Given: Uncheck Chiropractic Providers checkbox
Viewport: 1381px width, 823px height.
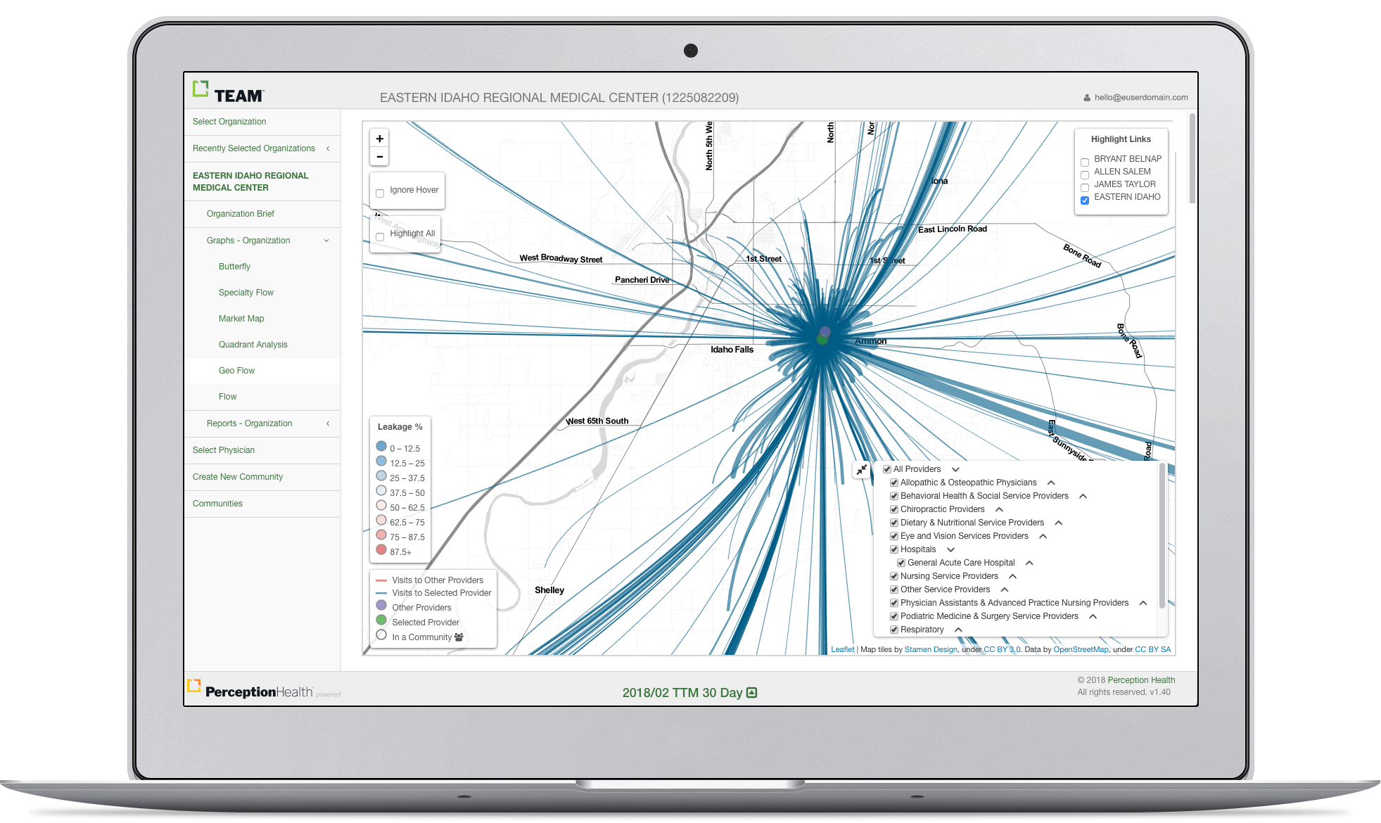Looking at the screenshot, I should click(x=894, y=509).
